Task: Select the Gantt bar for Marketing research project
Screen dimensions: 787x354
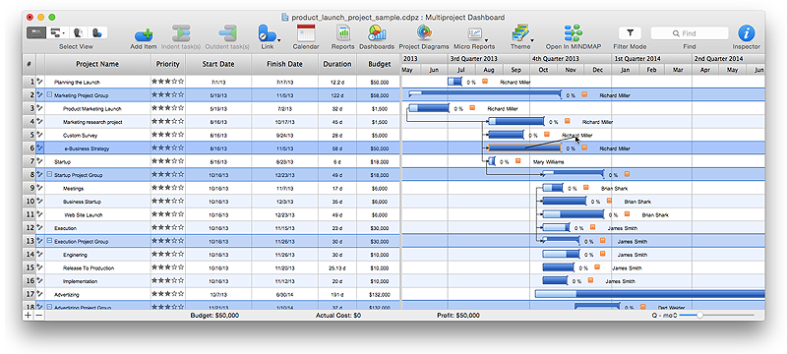Action: (x=515, y=121)
